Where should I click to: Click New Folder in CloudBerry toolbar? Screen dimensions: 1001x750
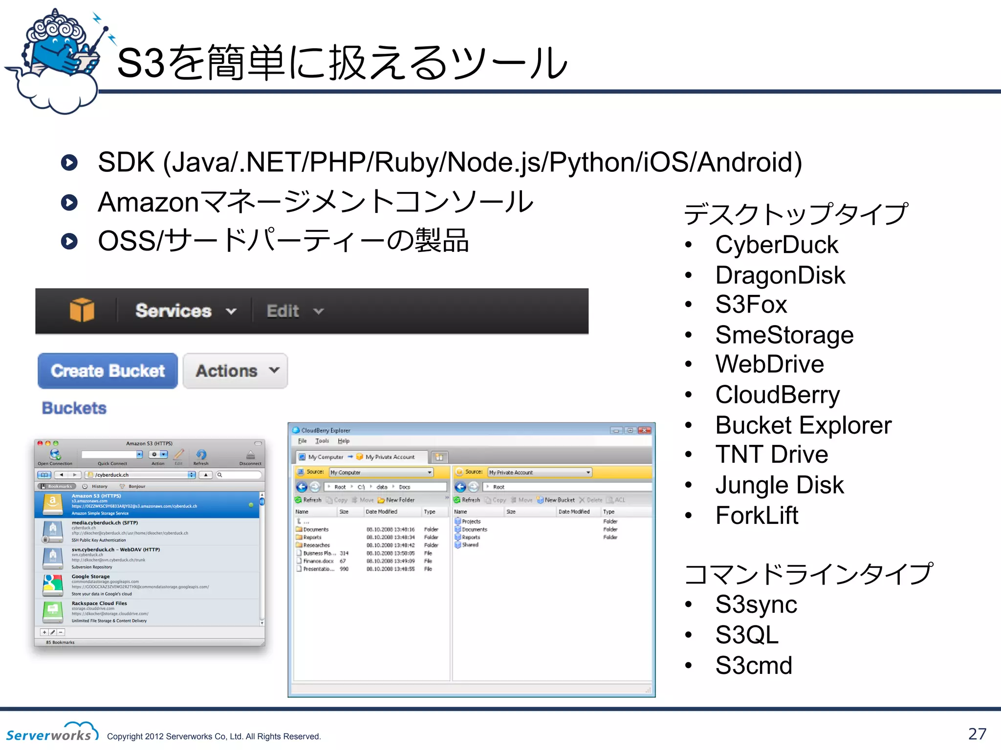pos(396,500)
